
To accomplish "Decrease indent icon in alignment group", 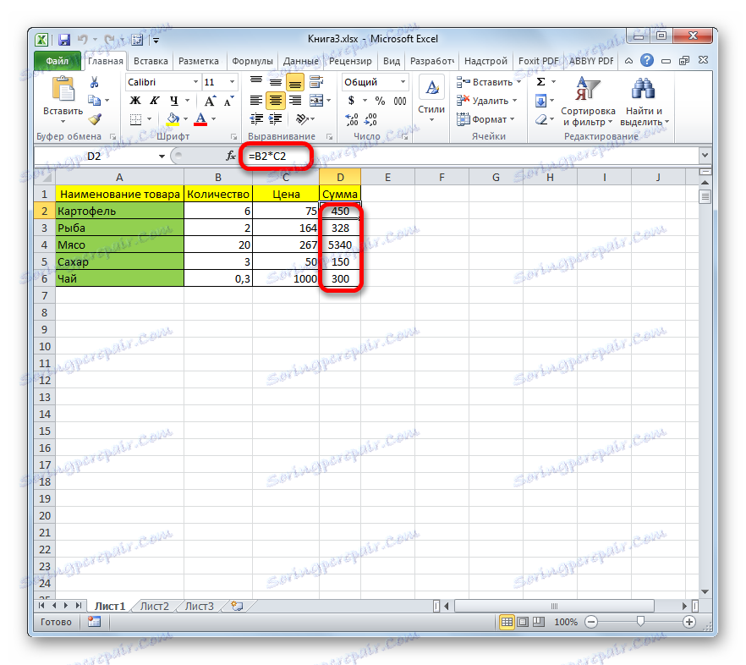I will (x=256, y=119).
